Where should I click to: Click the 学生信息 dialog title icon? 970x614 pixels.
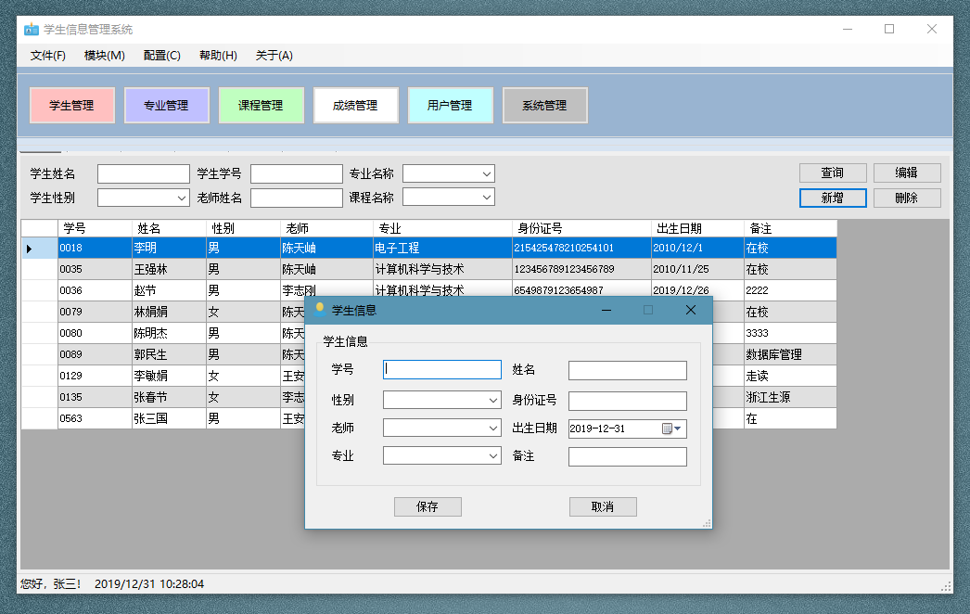click(x=320, y=310)
